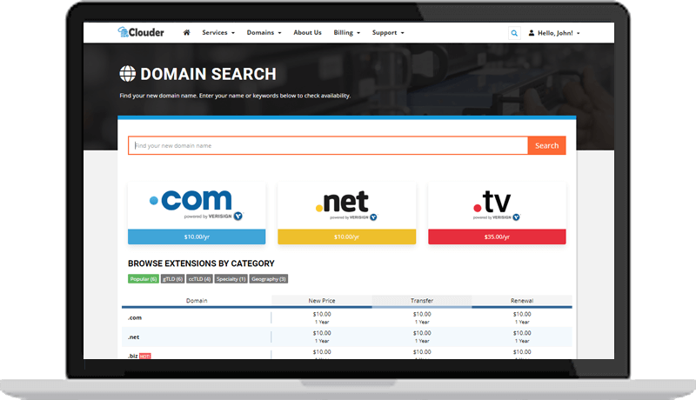
Task: Click the Clouder logo
Action: [x=141, y=32]
